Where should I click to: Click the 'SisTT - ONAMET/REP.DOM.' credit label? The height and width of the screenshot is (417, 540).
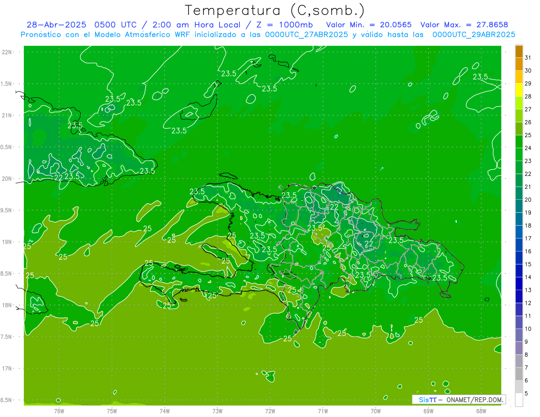point(458,399)
